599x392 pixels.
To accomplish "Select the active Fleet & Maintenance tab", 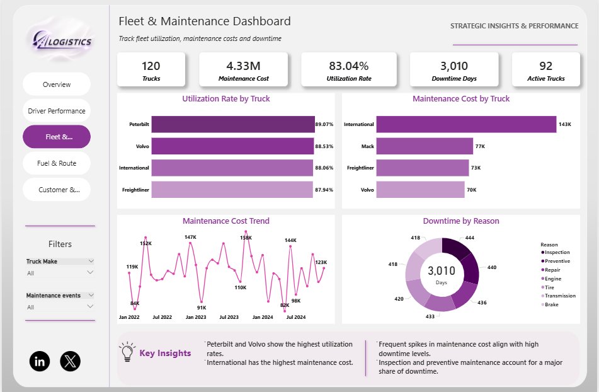I will click(x=57, y=137).
